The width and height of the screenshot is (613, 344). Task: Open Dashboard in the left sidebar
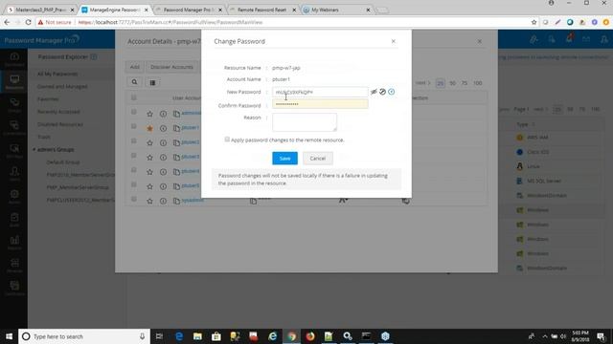point(14,59)
